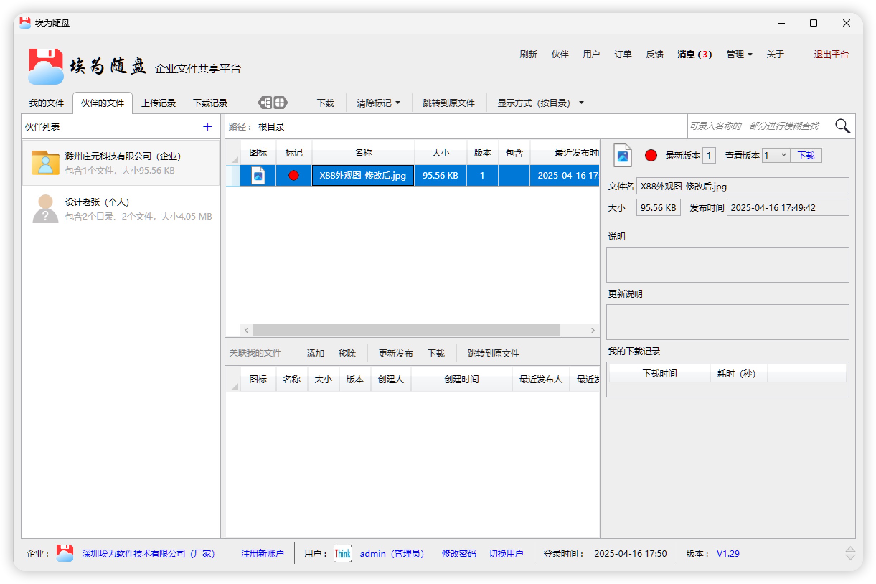The width and height of the screenshot is (876, 584).
Task: Click the 95.56 KB size cell
Action: point(440,175)
